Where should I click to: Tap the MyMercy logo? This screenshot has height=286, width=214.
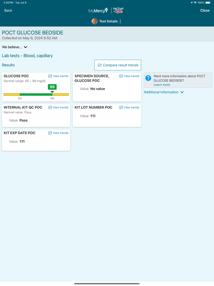(x=98, y=10)
